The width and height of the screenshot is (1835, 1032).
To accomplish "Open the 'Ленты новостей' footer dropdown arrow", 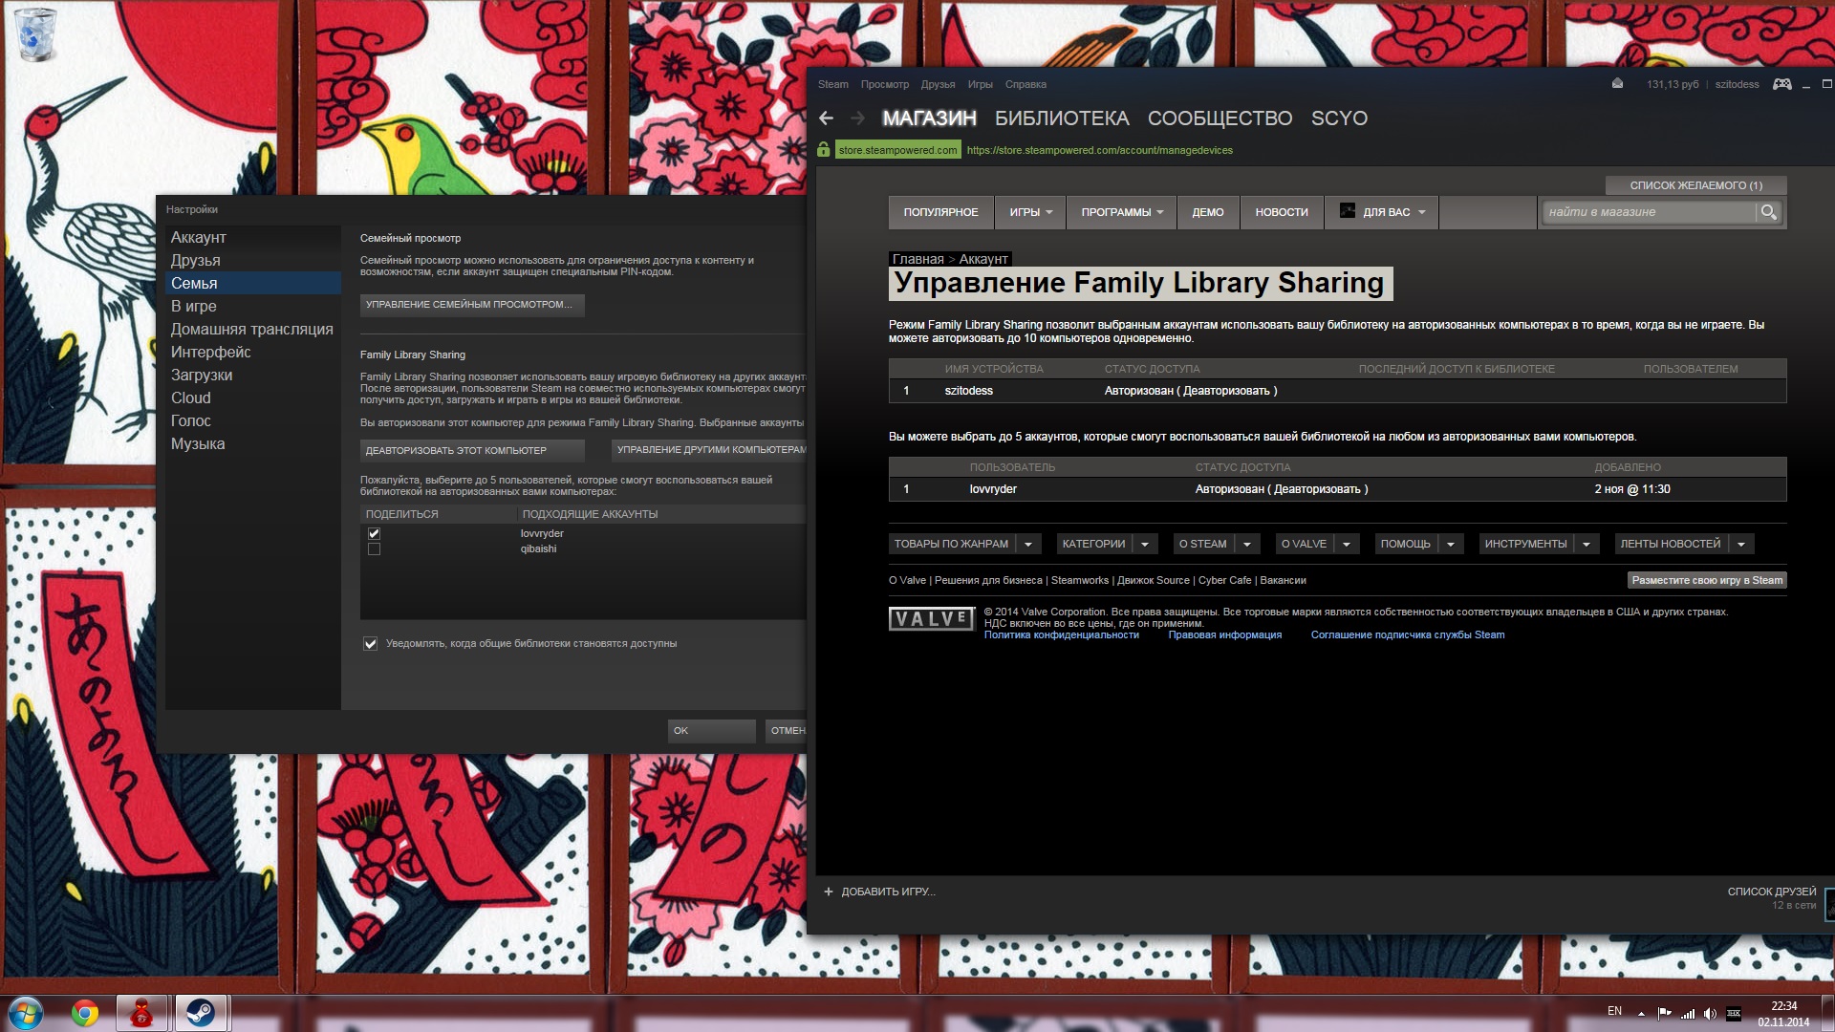I will click(1741, 545).
